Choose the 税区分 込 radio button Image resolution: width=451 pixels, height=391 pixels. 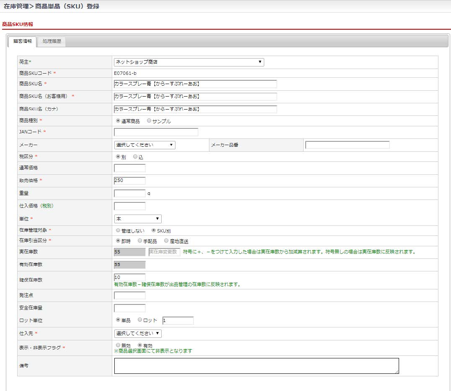135,157
